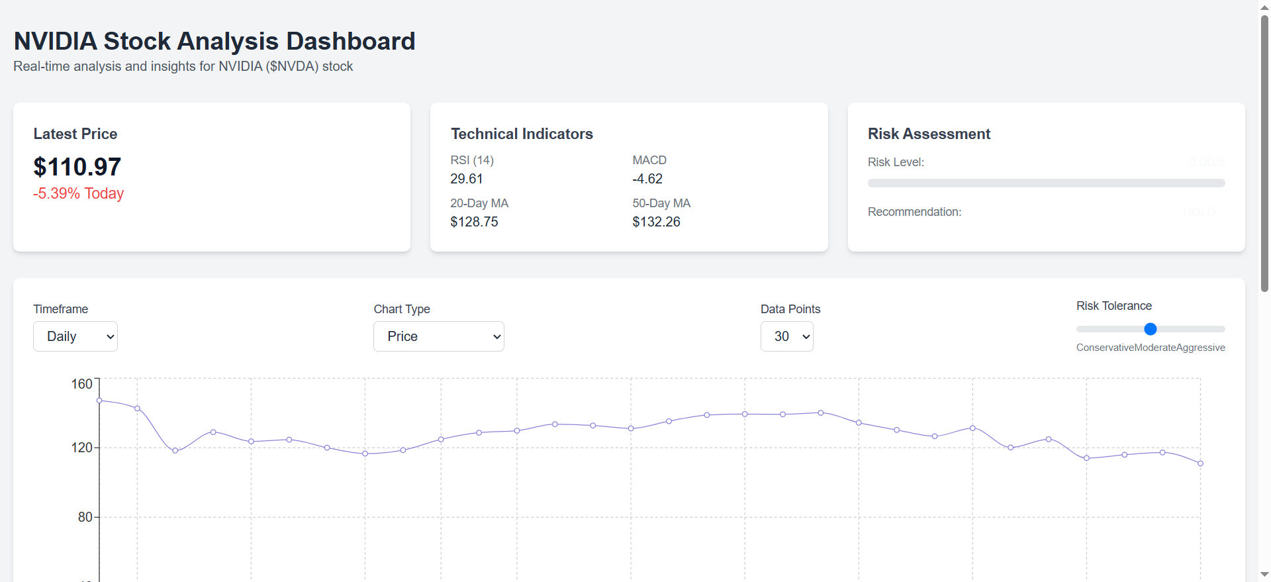Click the 50-Day MA value $132.26
Viewport: 1271px width, 582px height.
[x=656, y=222]
